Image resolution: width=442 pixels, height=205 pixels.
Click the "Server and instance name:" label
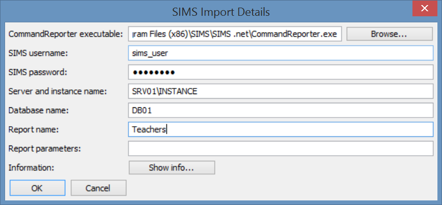[x=58, y=91]
